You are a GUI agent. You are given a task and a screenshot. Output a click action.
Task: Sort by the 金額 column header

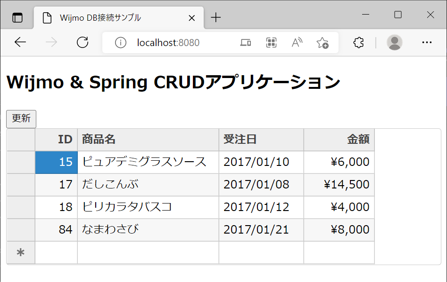coord(339,140)
